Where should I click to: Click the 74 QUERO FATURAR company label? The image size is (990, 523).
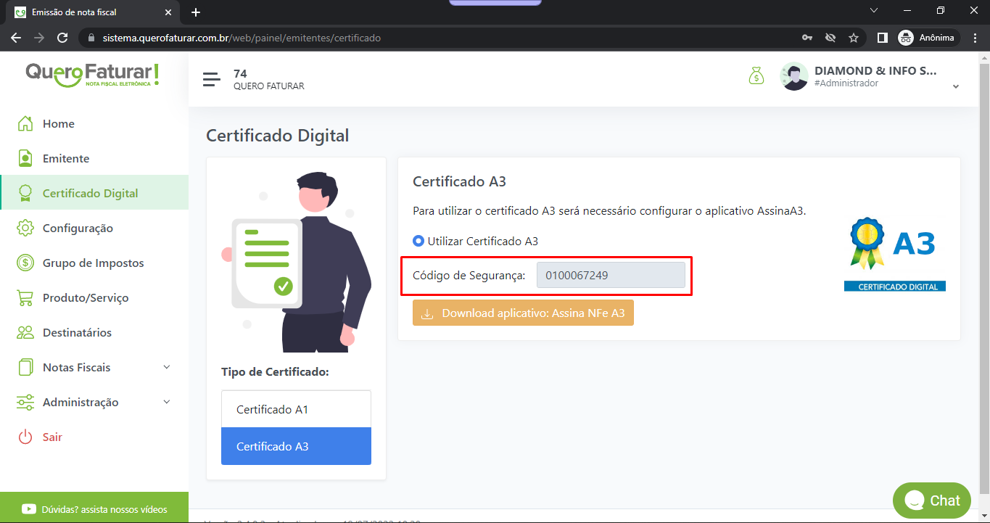click(x=268, y=80)
